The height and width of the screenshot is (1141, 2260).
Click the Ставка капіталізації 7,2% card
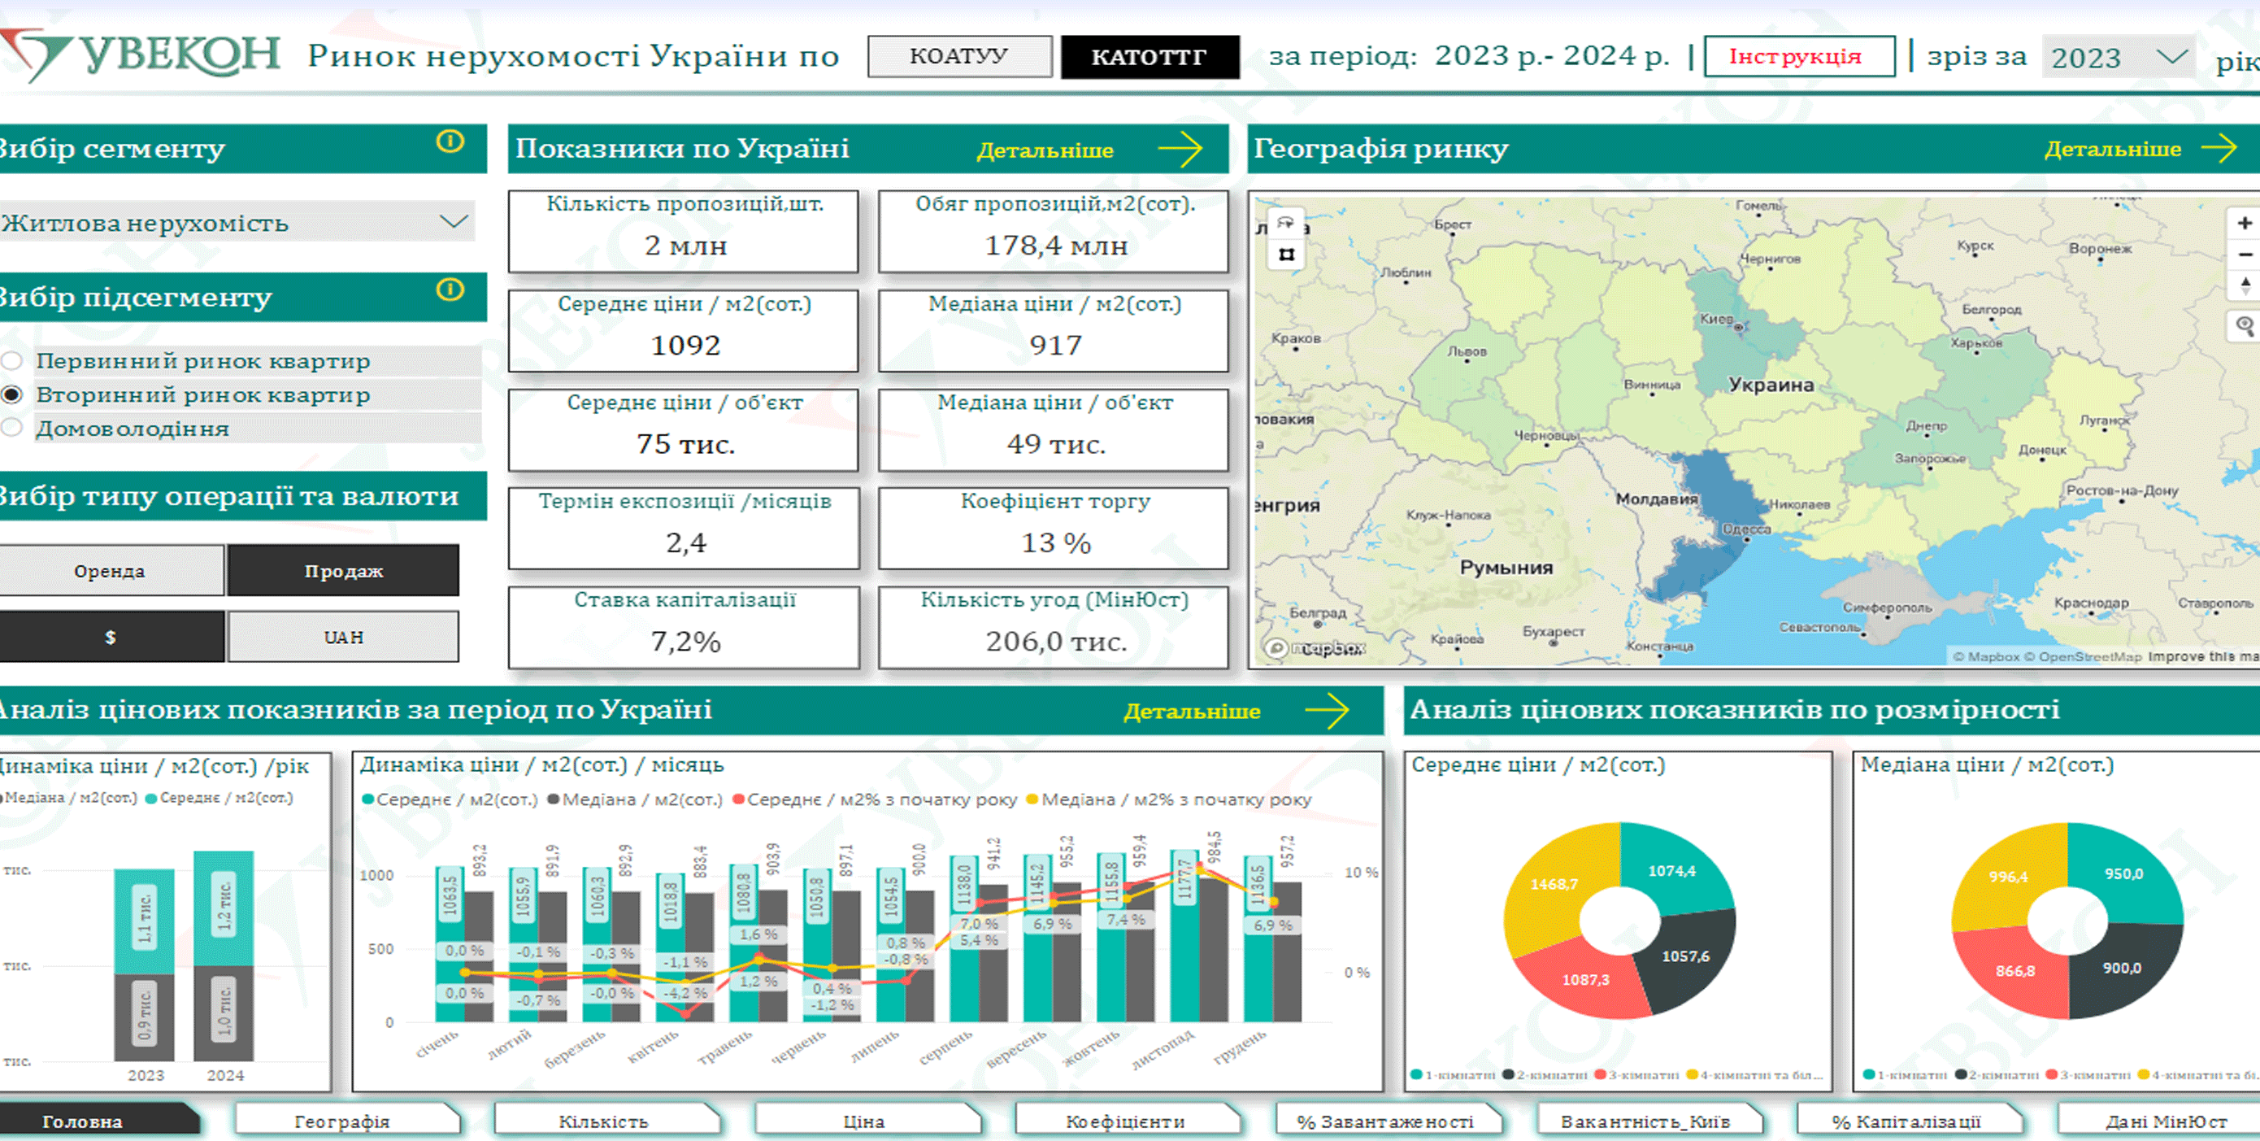[684, 627]
